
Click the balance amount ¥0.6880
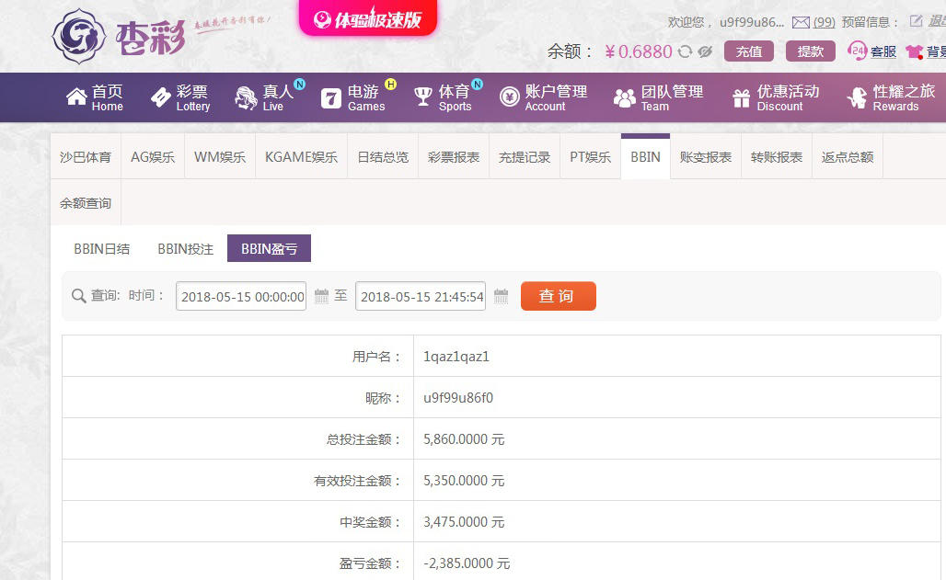(x=639, y=51)
